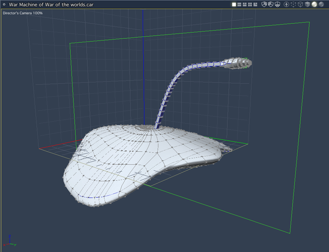The height and width of the screenshot is (252, 329).
Task: Click the small circle button beside document title
Action: pos(4,4)
